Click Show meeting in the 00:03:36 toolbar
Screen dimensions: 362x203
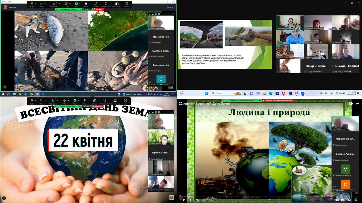tap(115, 101)
